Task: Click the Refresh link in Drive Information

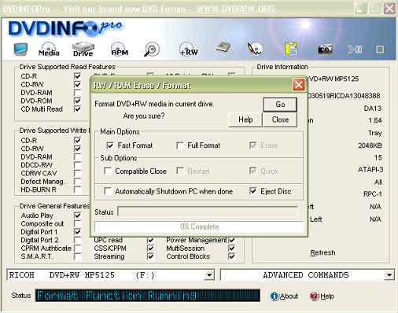Action: click(x=322, y=252)
